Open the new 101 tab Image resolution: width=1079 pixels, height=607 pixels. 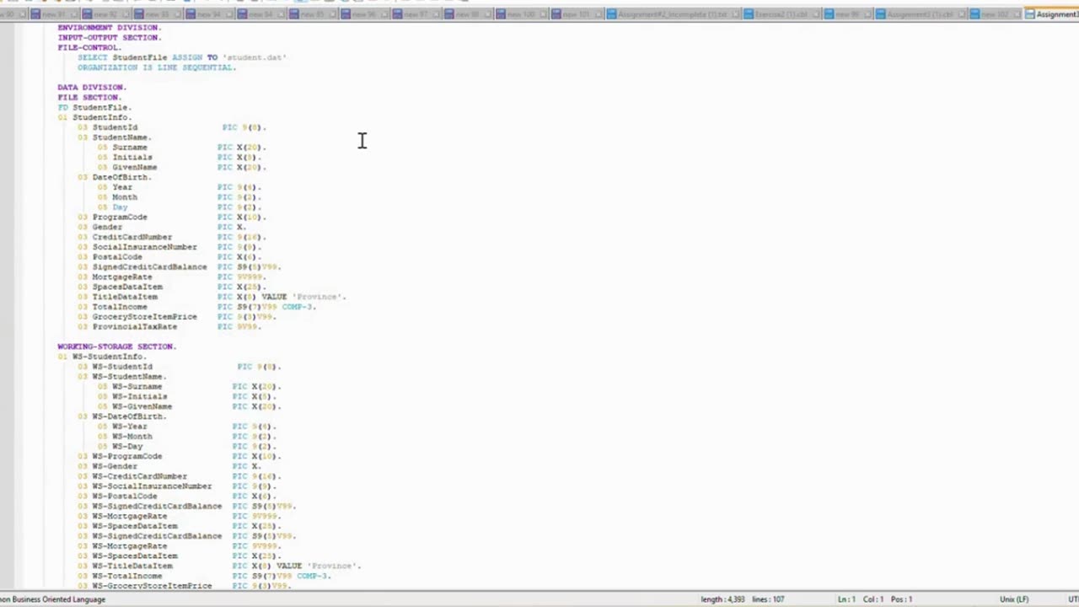pyautogui.click(x=576, y=14)
